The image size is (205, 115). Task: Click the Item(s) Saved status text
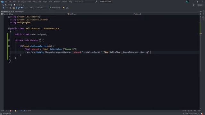tap(7, 114)
